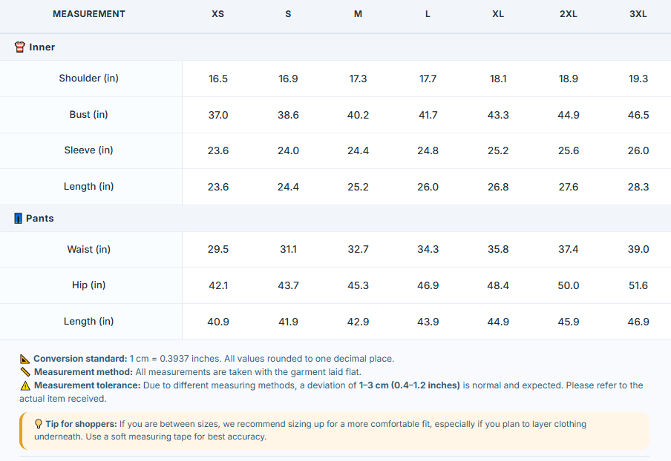
Task: Click the Hip (in) row label
Action: coord(88,285)
